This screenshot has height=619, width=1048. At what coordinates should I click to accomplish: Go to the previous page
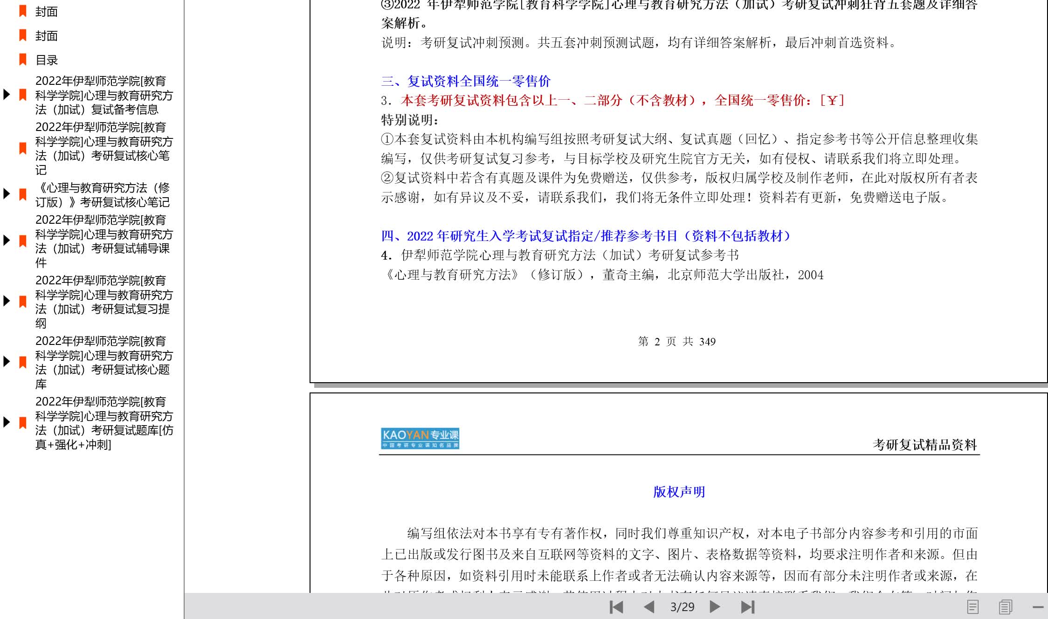pos(649,607)
